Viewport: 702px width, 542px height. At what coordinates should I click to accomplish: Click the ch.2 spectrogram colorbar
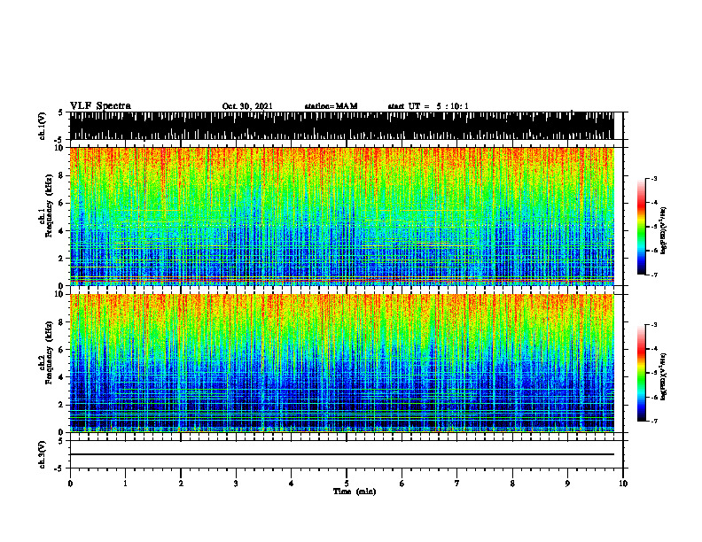tap(642, 373)
